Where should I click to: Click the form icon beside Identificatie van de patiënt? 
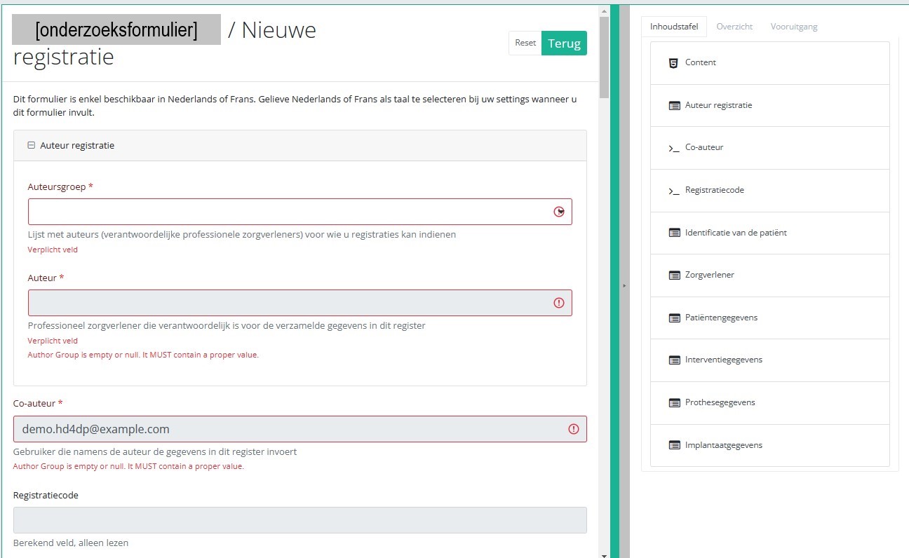coord(674,233)
